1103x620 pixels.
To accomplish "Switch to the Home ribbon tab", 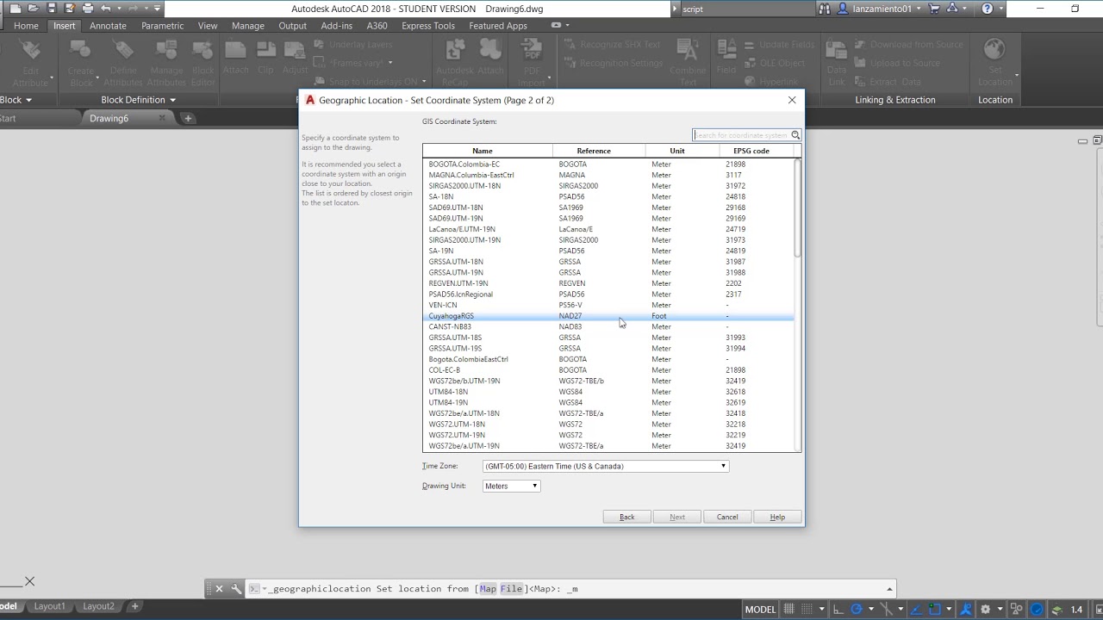I will (x=26, y=26).
